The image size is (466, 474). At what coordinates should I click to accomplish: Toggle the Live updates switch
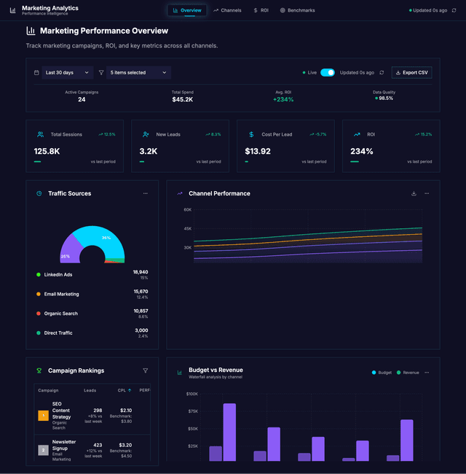pyautogui.click(x=328, y=73)
